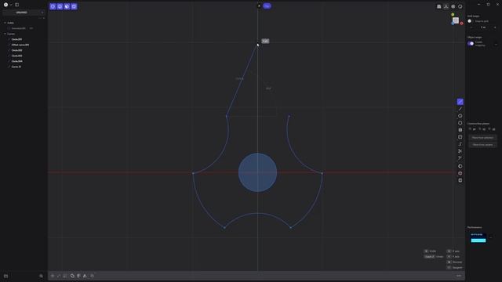
Task: Open the Performance panel options menu
Action: coord(491,237)
